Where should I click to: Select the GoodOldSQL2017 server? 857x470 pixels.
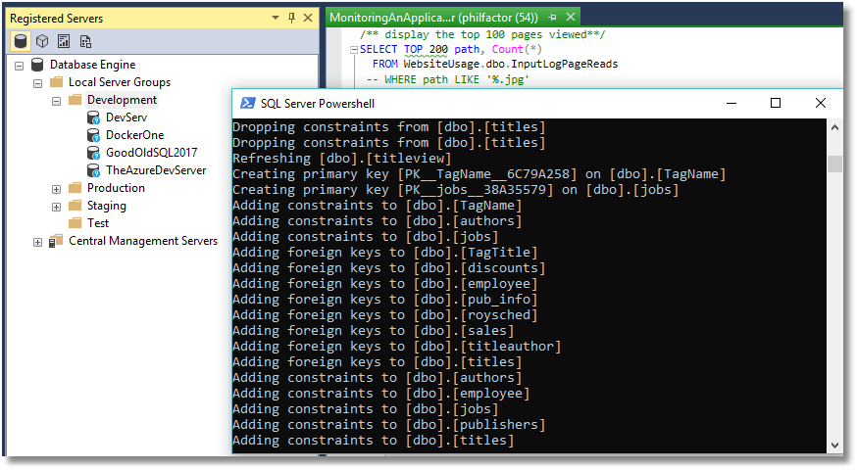[151, 153]
